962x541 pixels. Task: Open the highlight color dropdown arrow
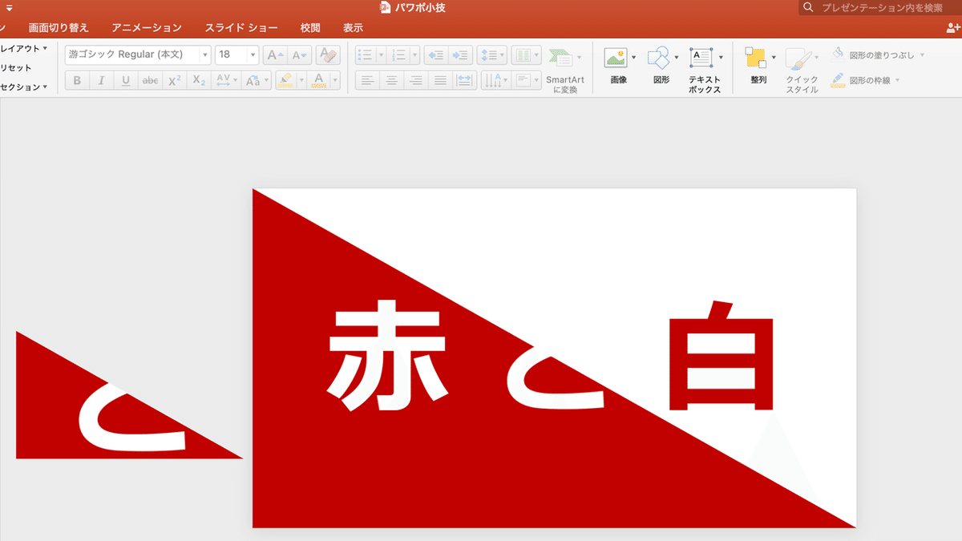301,80
